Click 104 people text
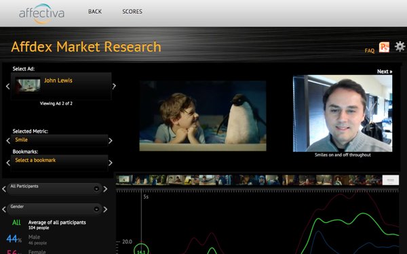407x254 pixels. pyautogui.click(x=39, y=228)
